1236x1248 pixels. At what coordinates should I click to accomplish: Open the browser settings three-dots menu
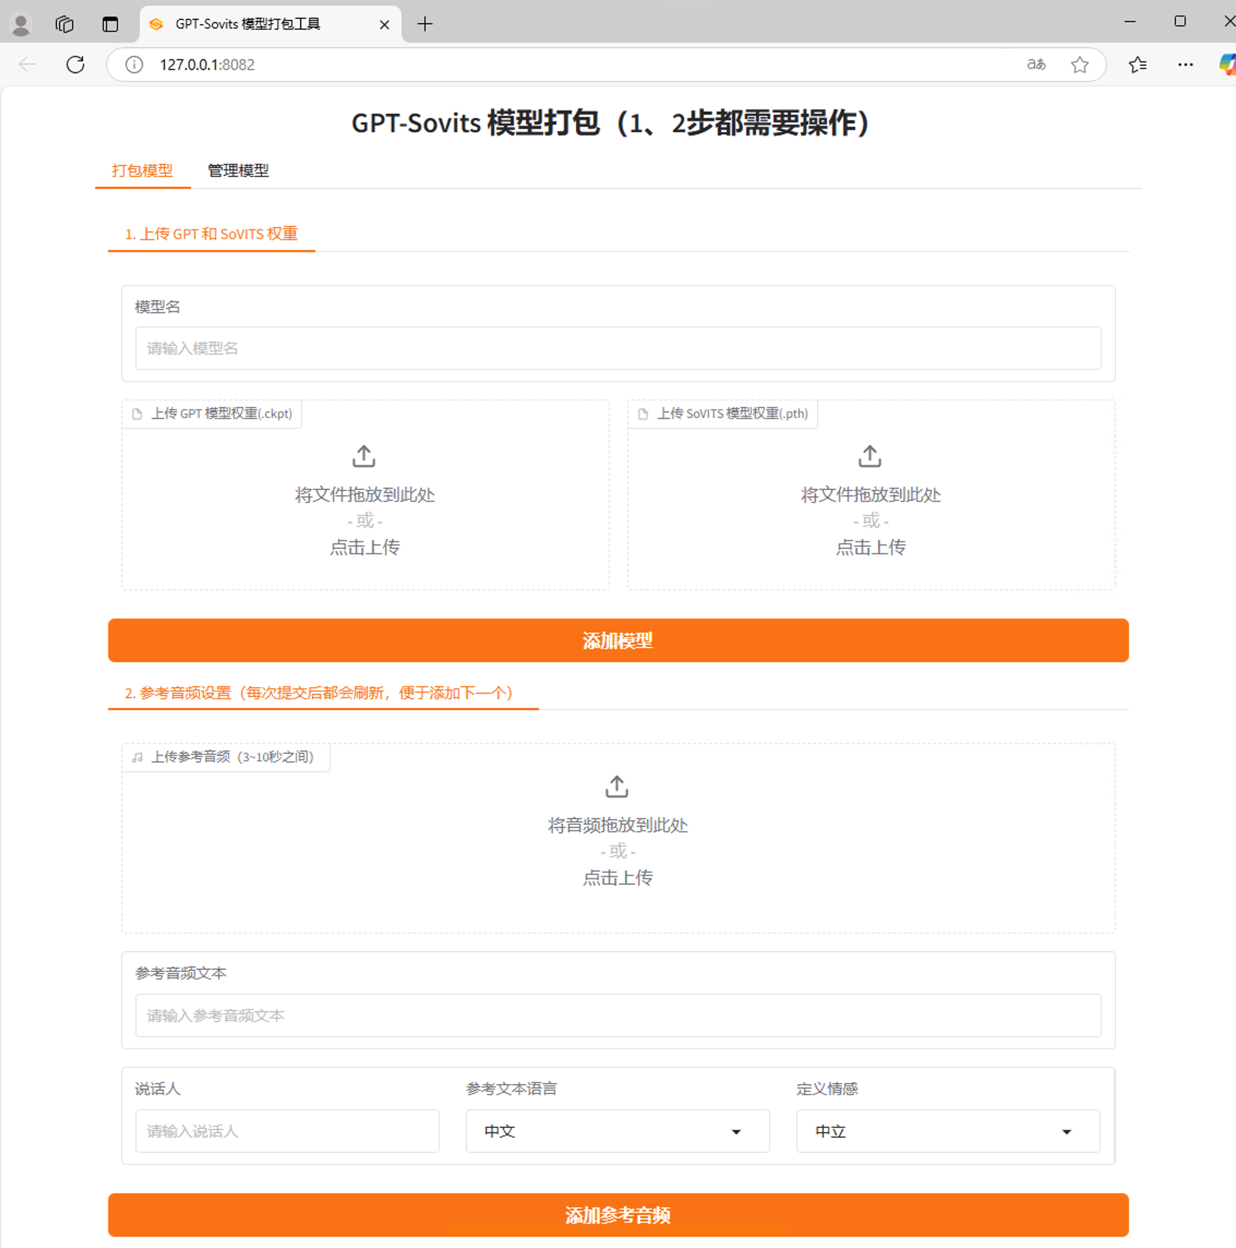click(1185, 64)
